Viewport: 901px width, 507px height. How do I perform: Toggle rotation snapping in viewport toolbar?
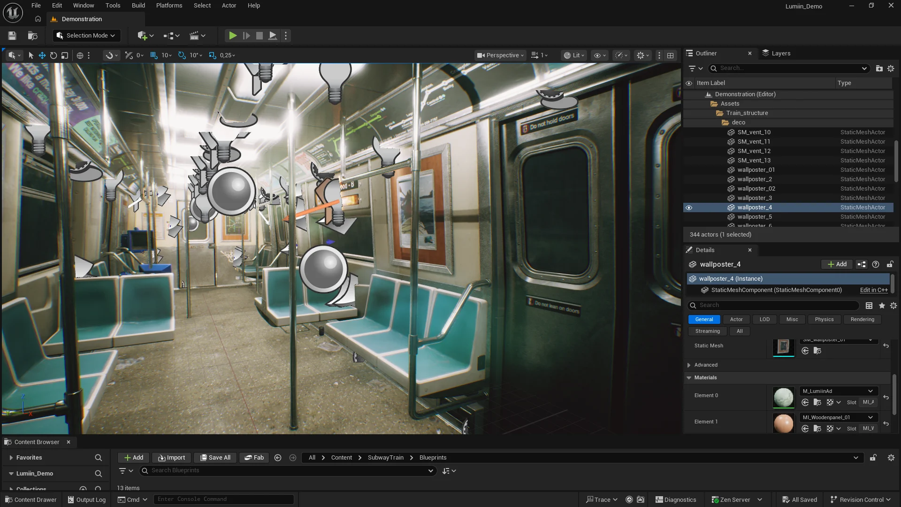pos(182,55)
